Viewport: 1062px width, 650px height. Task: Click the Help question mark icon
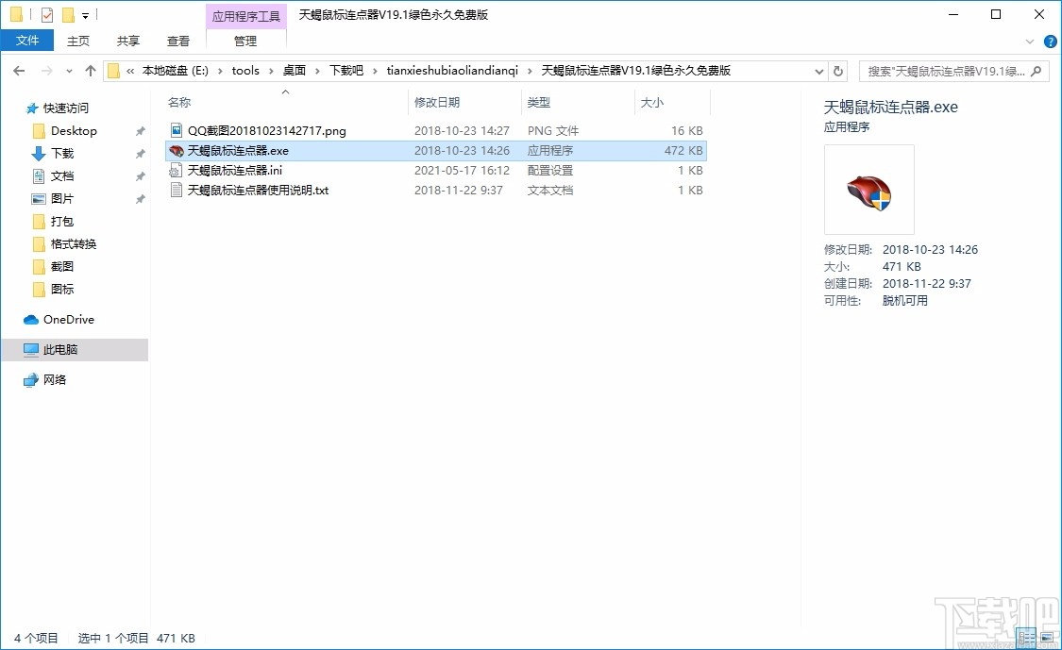coord(1050,41)
